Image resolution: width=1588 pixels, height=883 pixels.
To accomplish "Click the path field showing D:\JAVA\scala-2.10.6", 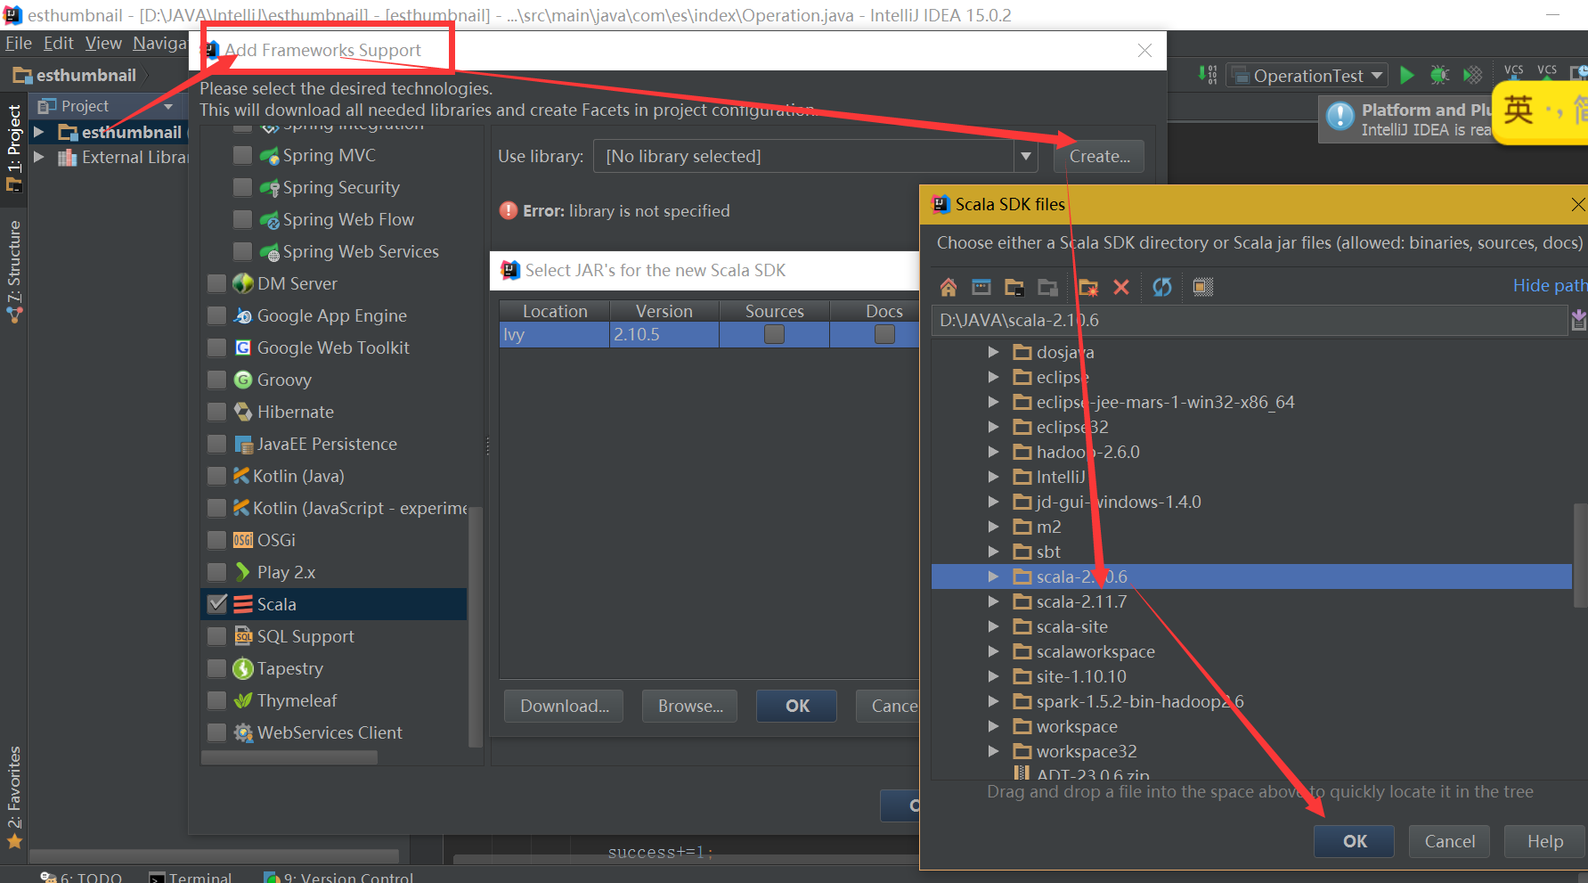I will [x=1249, y=320].
